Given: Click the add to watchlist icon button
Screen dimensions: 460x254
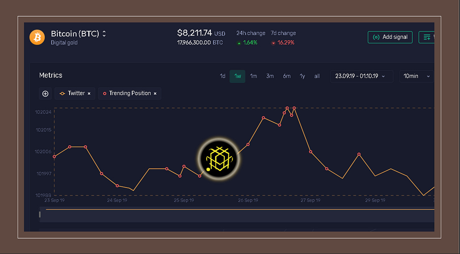Looking at the screenshot, I should tap(427, 37).
